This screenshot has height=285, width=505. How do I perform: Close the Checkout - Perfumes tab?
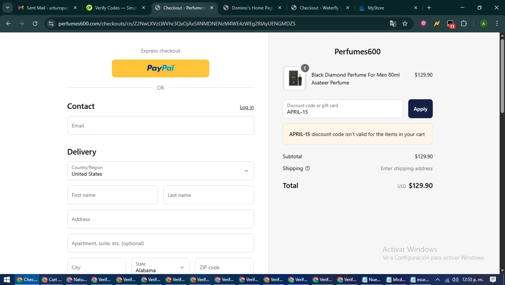coord(212,8)
